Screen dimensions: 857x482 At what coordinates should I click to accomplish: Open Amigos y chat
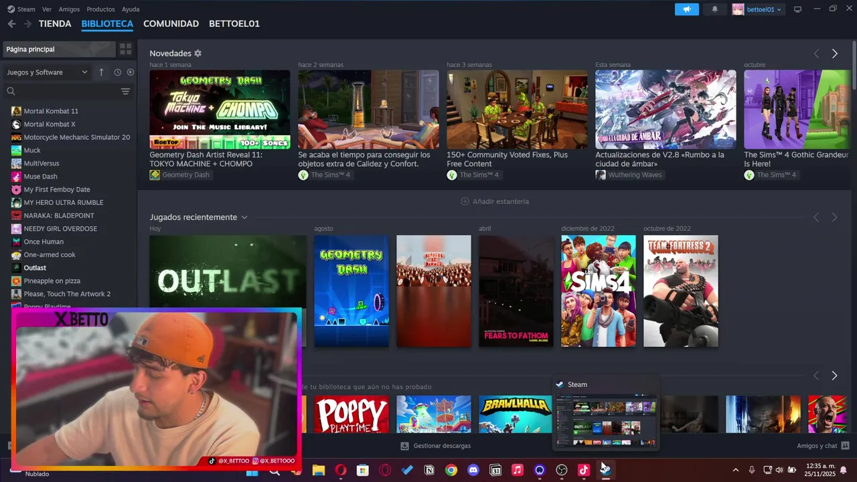[x=823, y=446]
